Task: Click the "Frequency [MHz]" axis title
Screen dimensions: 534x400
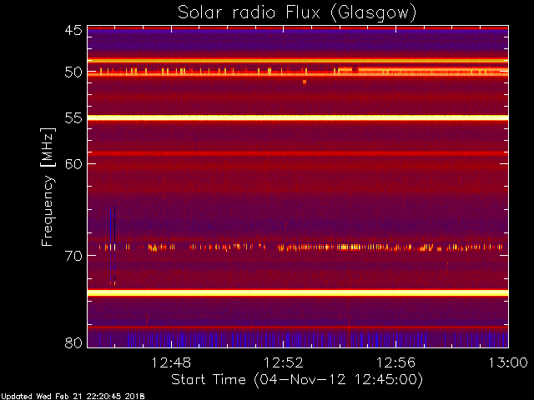Action: (48, 187)
